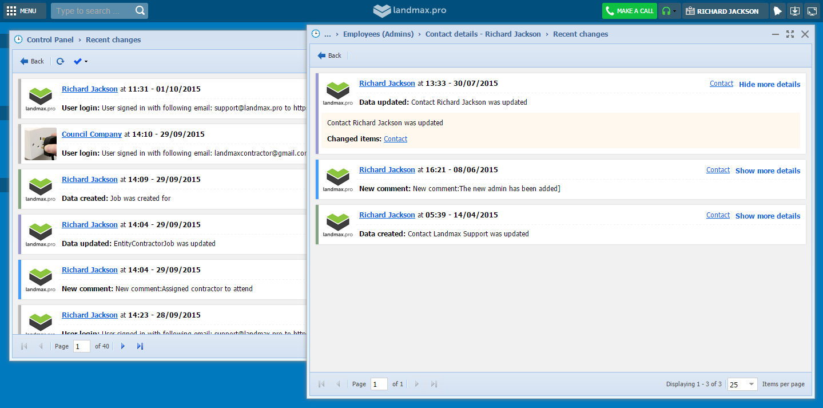
Task: Click the fullscreen monitor icon at top right
Action: (x=812, y=11)
